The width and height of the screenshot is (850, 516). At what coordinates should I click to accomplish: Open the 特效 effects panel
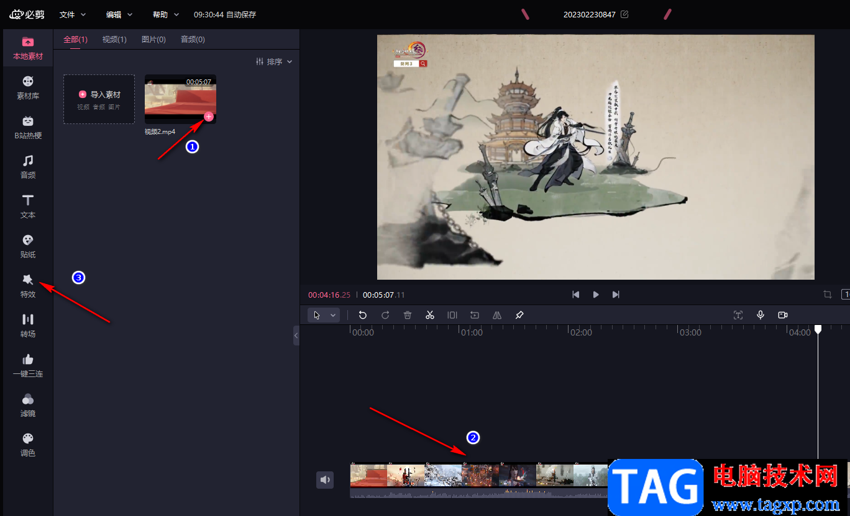point(28,287)
